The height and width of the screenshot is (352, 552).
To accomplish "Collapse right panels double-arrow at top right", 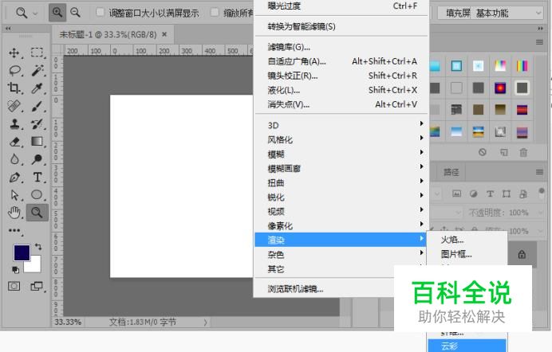I will 540,29.
